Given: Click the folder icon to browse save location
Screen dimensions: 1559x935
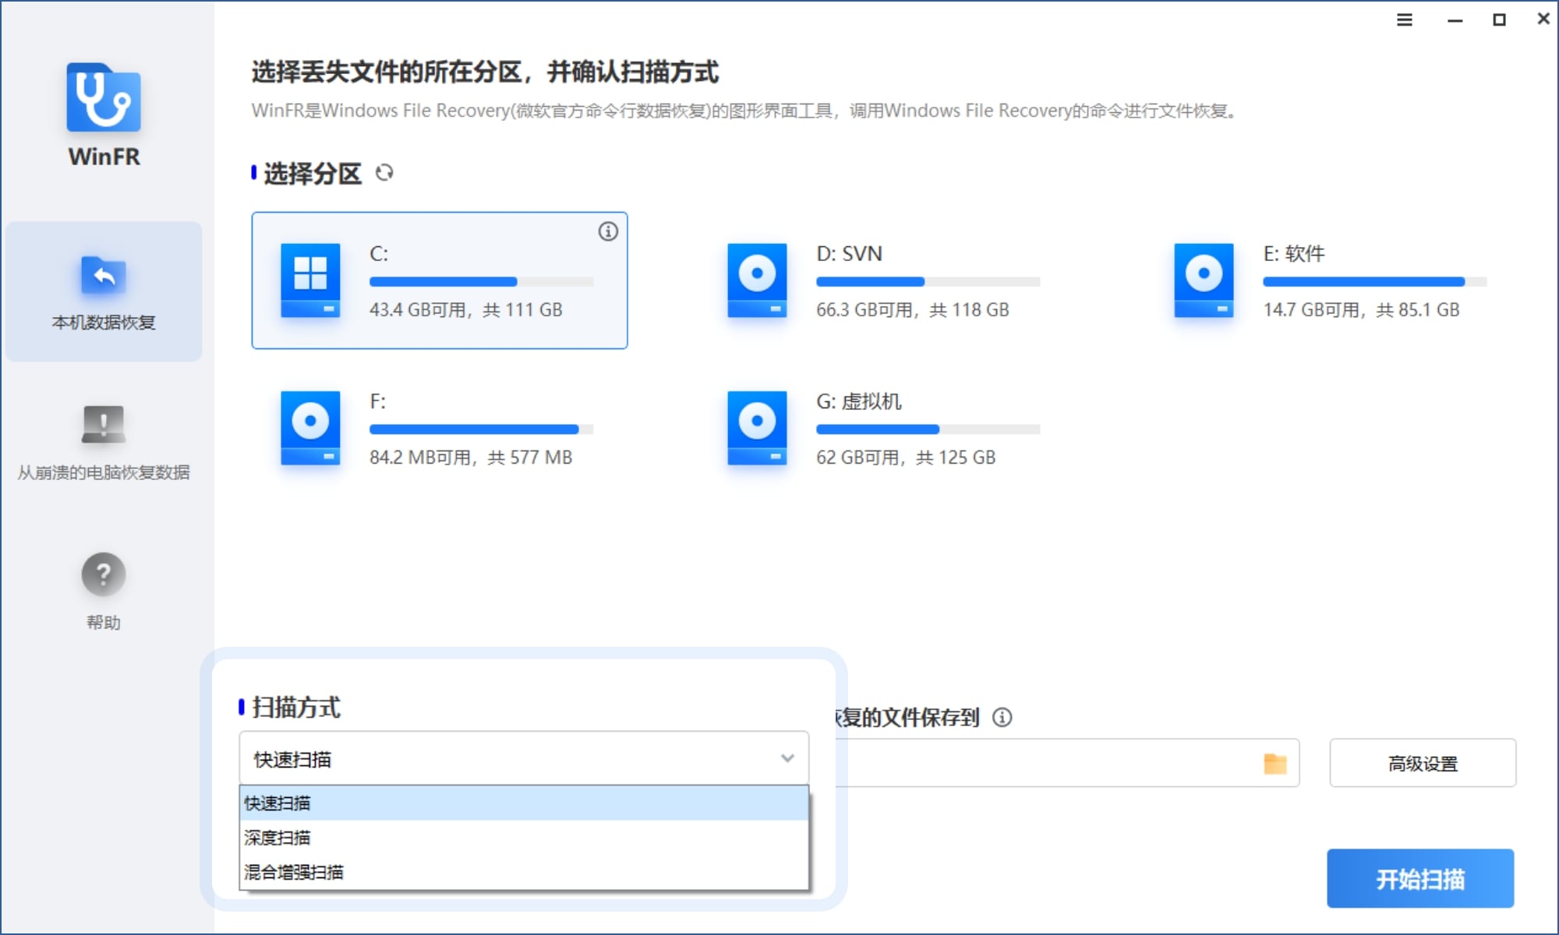Looking at the screenshot, I should tap(1276, 762).
